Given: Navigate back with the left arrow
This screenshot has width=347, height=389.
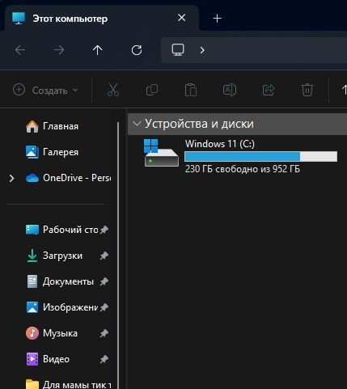Looking at the screenshot, I should (x=20, y=50).
